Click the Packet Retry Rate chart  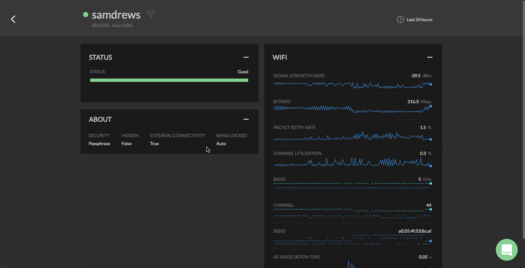tap(352, 137)
